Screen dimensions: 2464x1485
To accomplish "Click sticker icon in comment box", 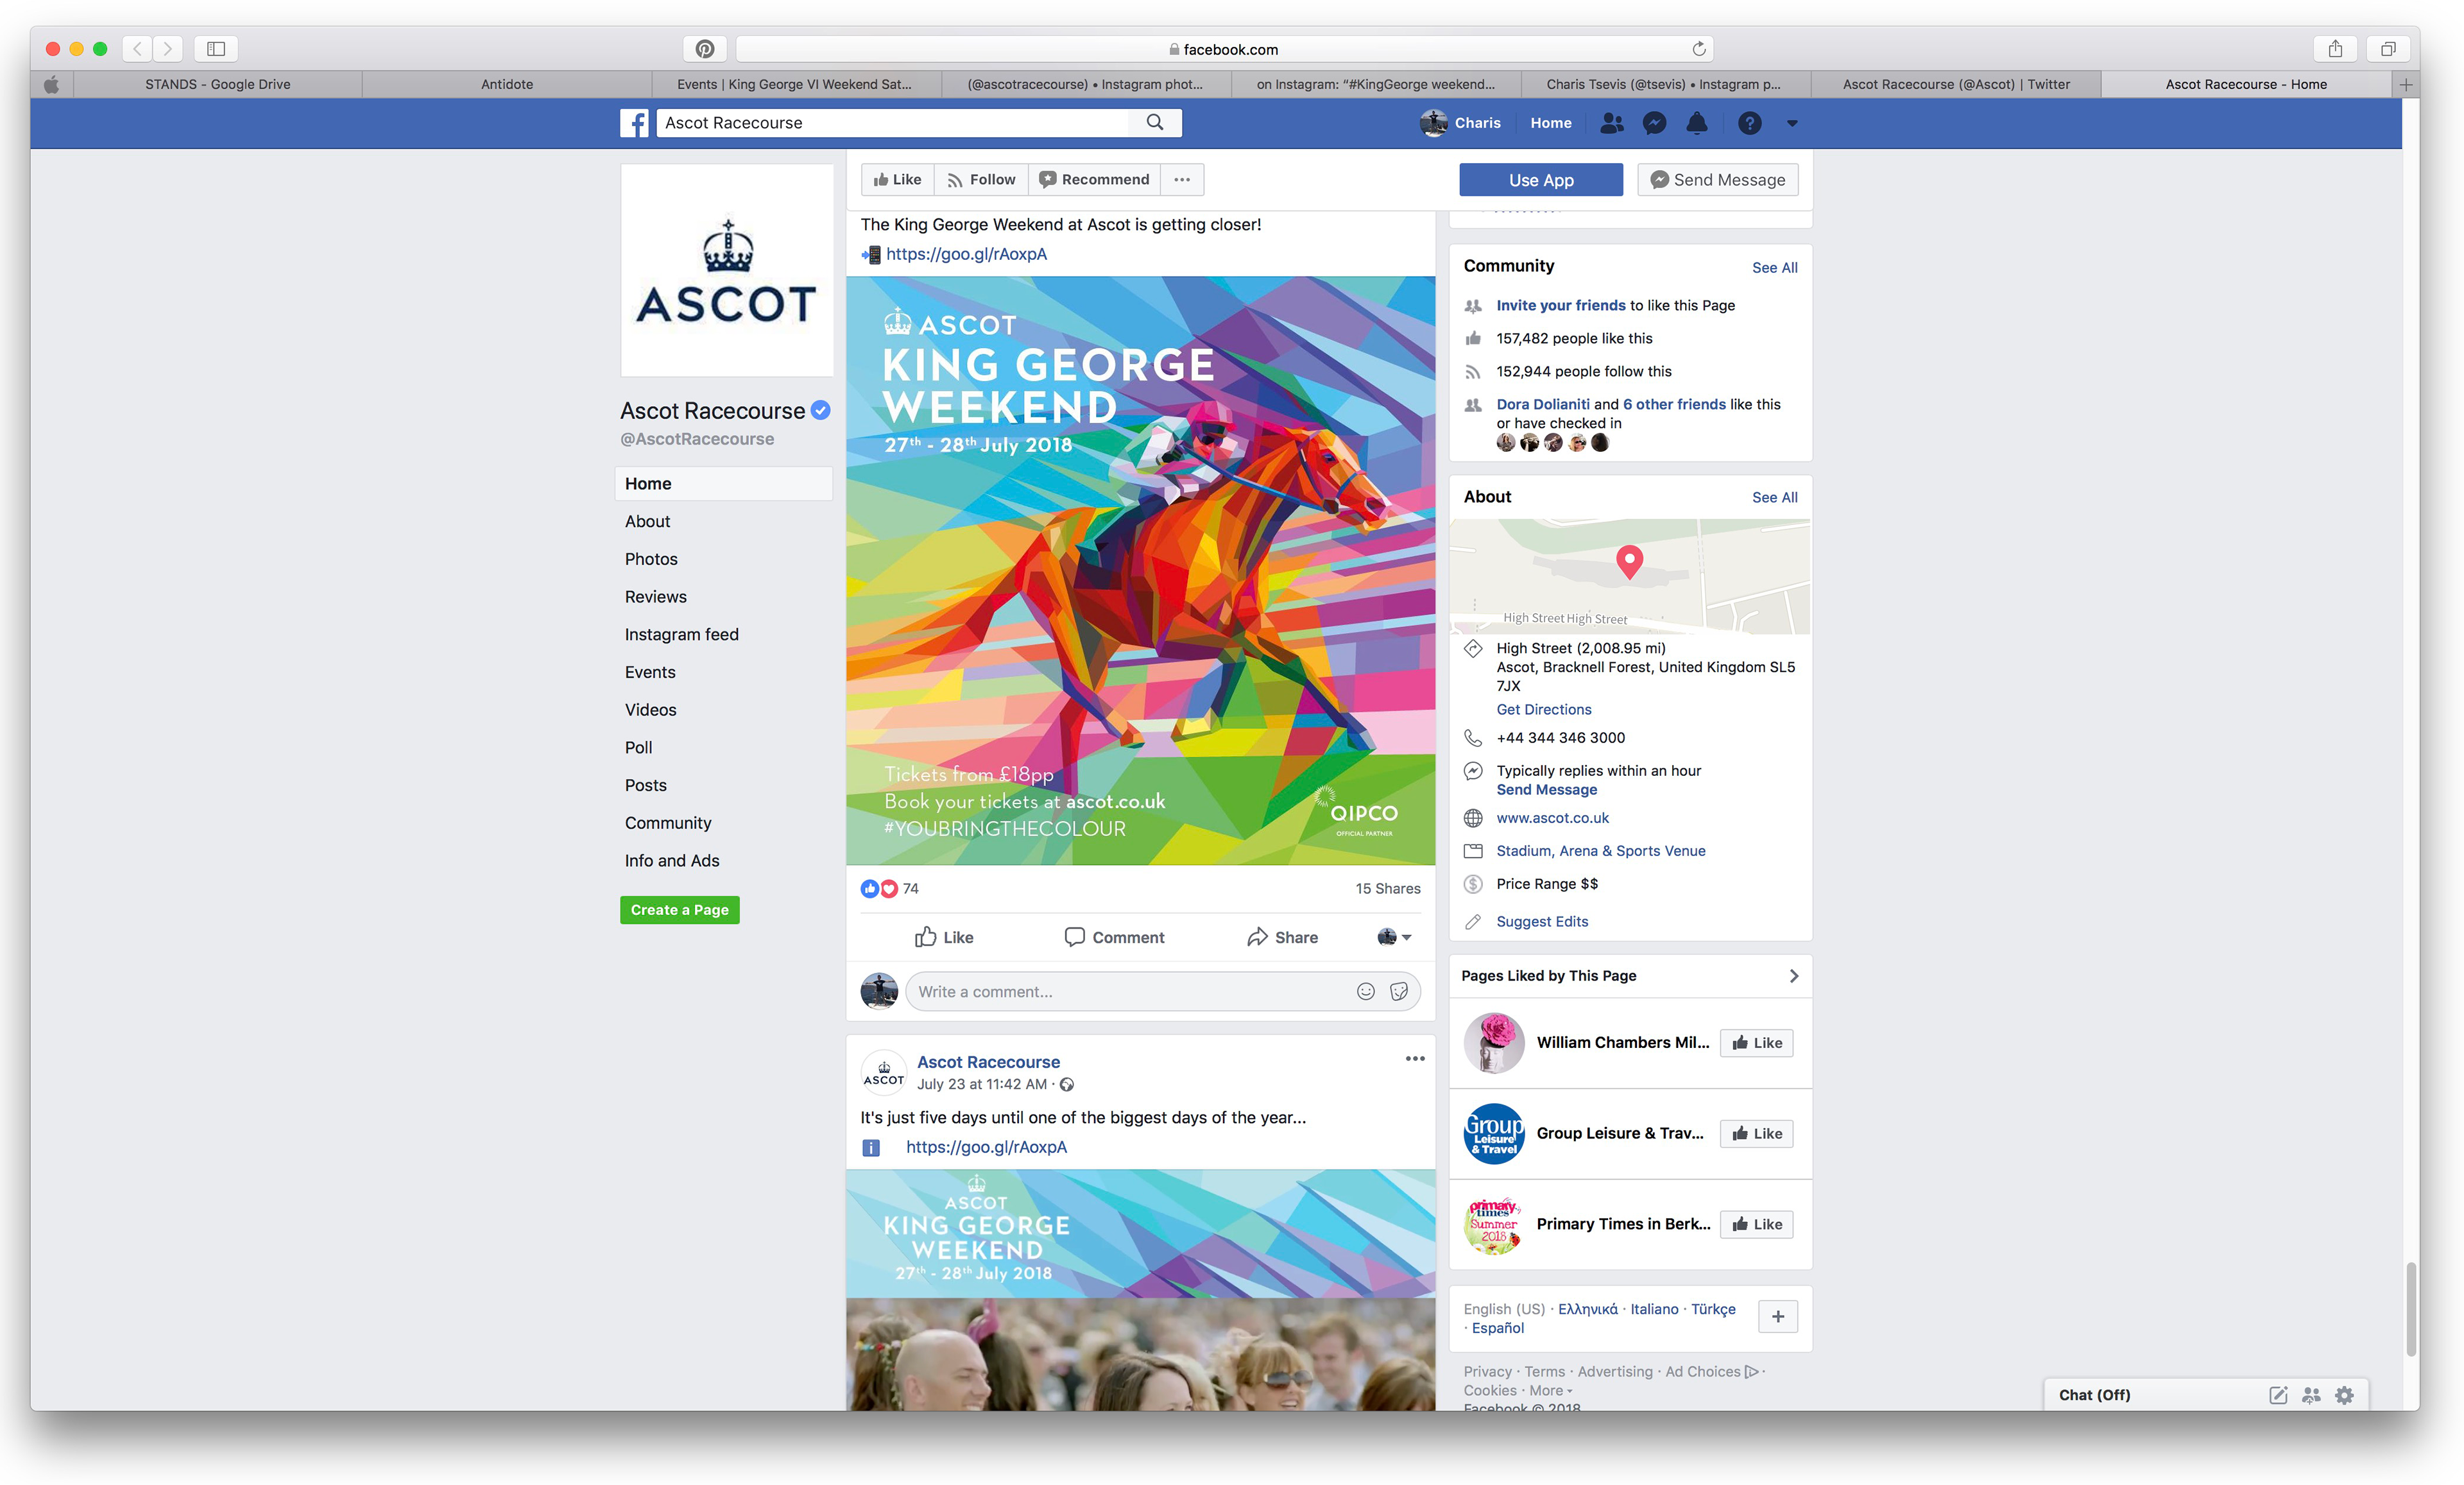I will [x=1399, y=991].
